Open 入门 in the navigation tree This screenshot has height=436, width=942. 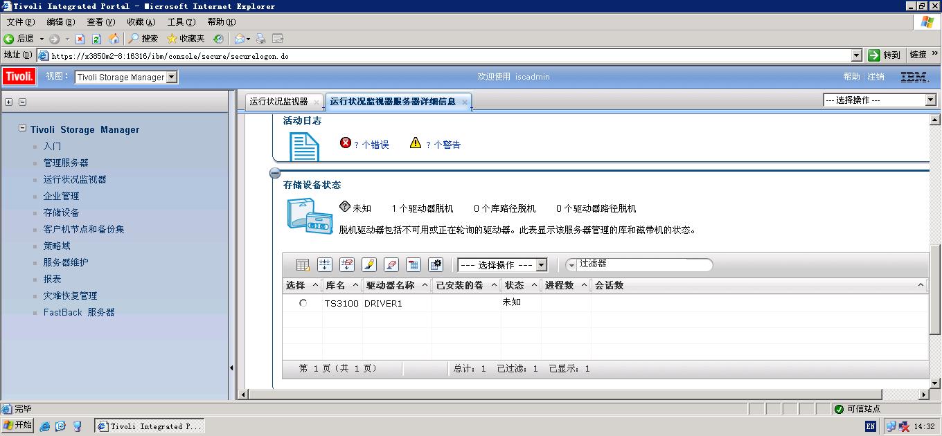[52, 146]
